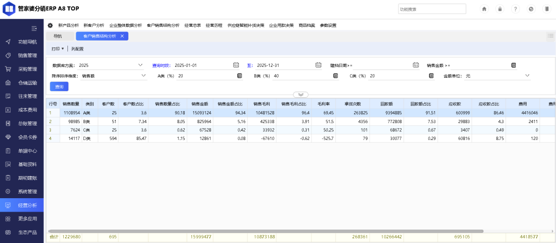556x243 pixels.
Task: Click the 回款额 column header
Action: click(386, 104)
